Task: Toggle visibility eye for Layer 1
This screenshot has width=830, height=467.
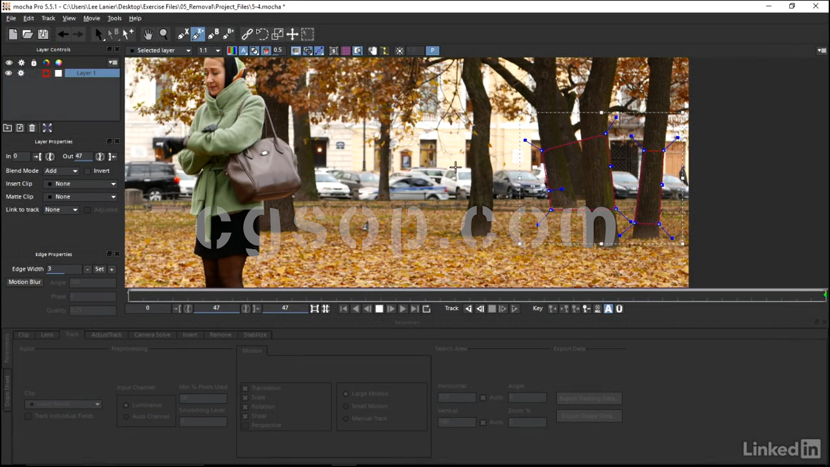Action: click(8, 73)
